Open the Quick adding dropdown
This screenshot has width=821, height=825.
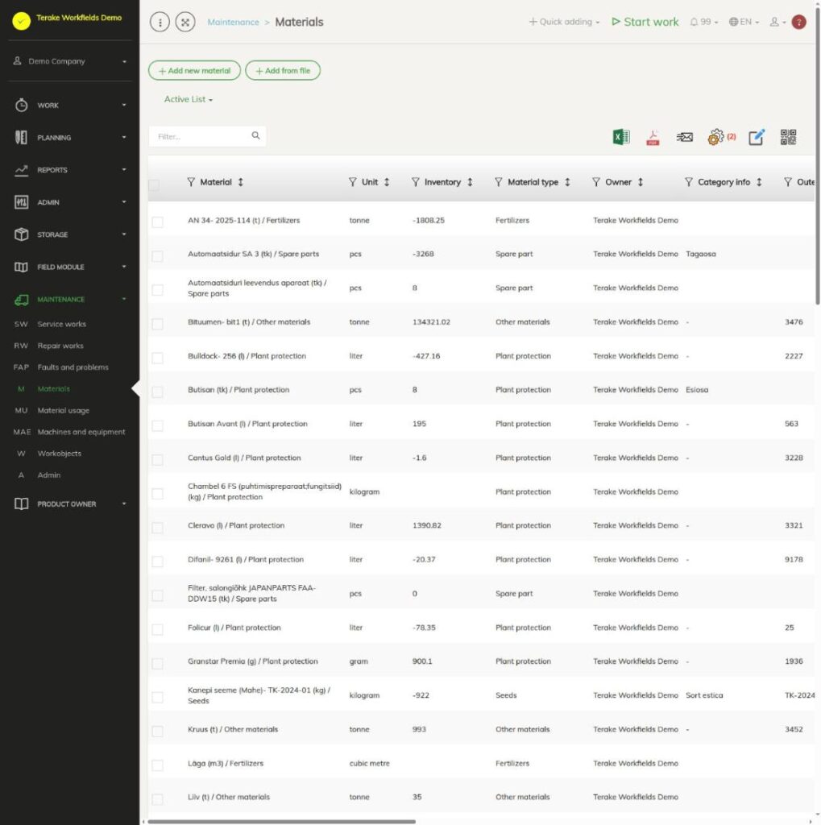(x=564, y=22)
